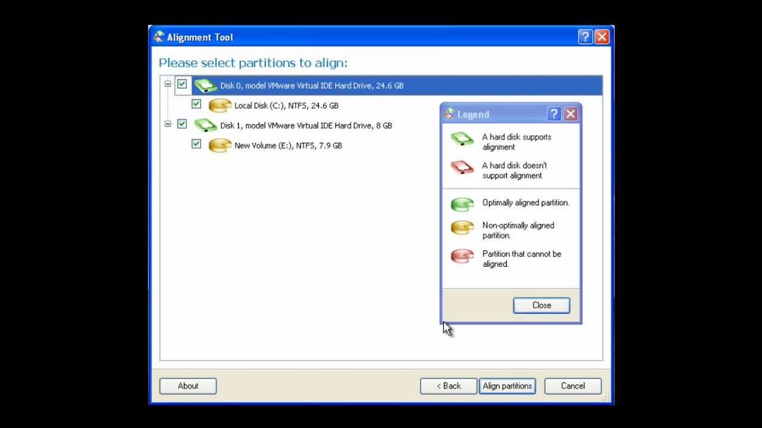Select Disk 1 VMware Virtual IDE, 8 GB row
This screenshot has height=428, width=762.
(x=306, y=125)
